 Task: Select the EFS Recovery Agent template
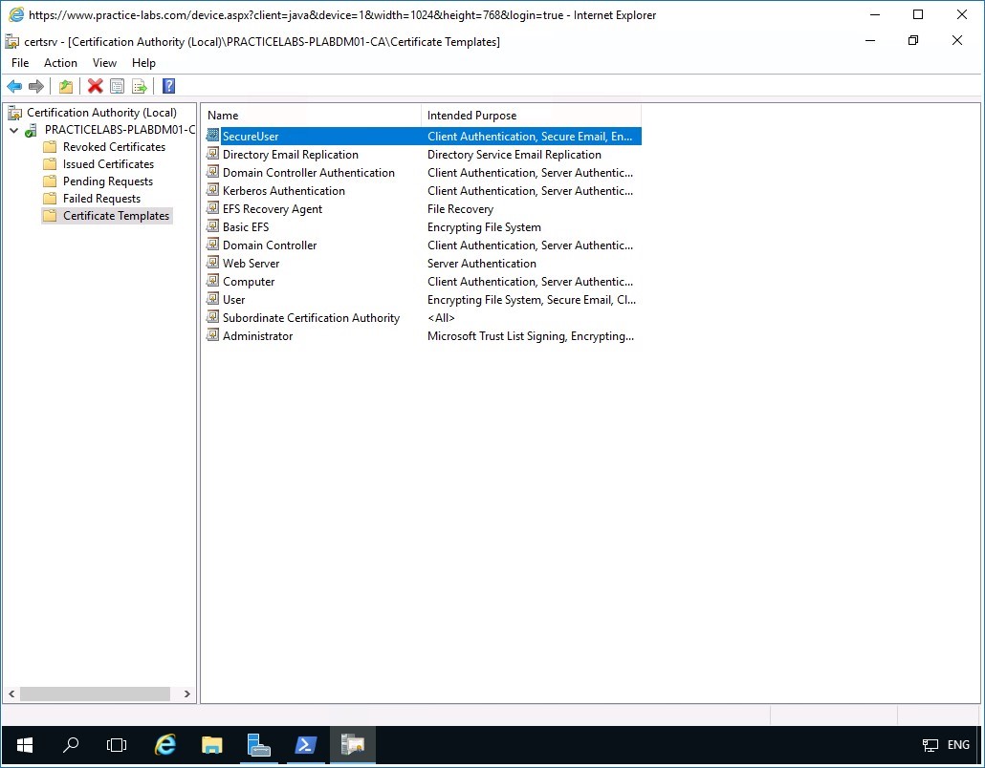point(272,209)
